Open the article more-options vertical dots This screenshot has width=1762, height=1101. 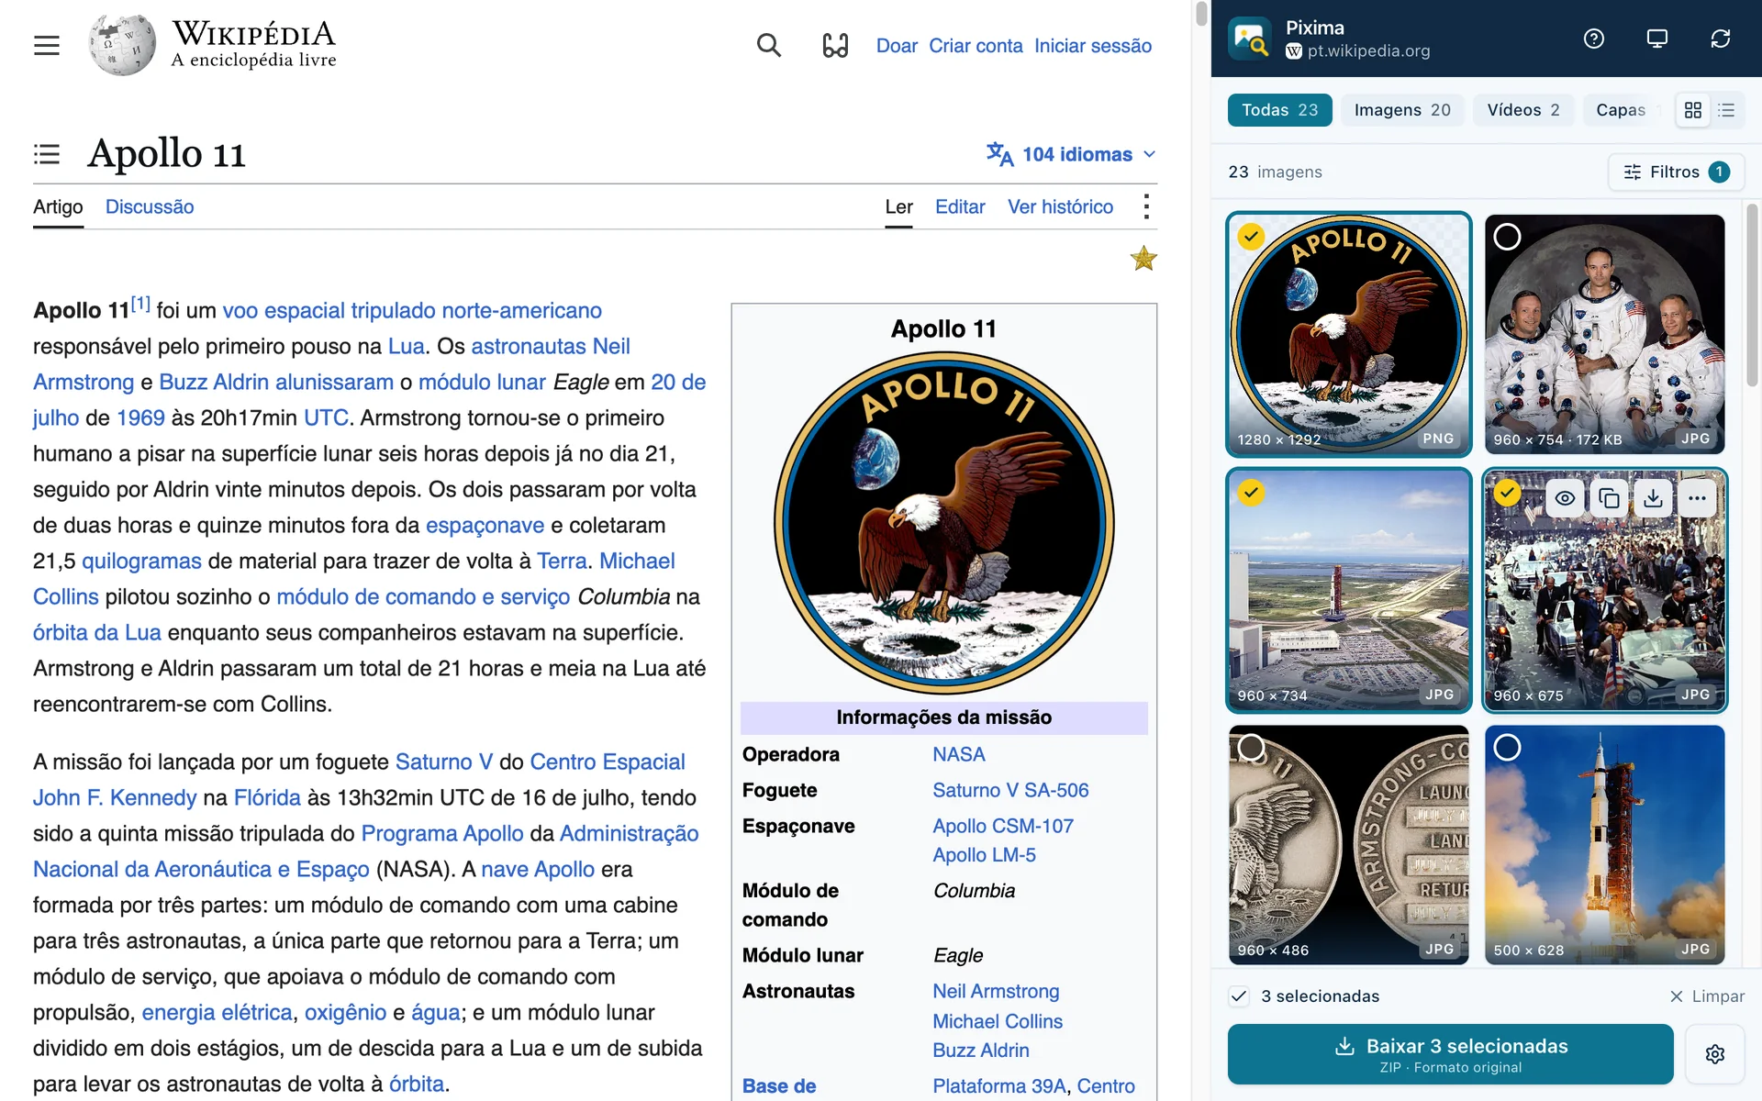click(x=1146, y=206)
